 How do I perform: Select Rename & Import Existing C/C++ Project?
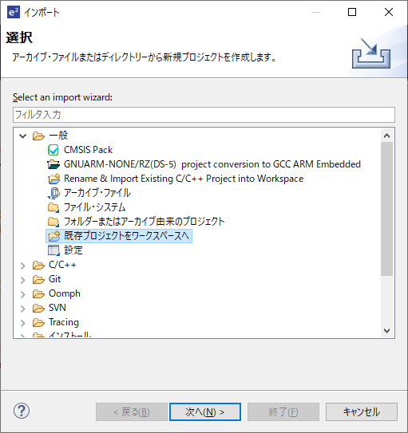184,179
